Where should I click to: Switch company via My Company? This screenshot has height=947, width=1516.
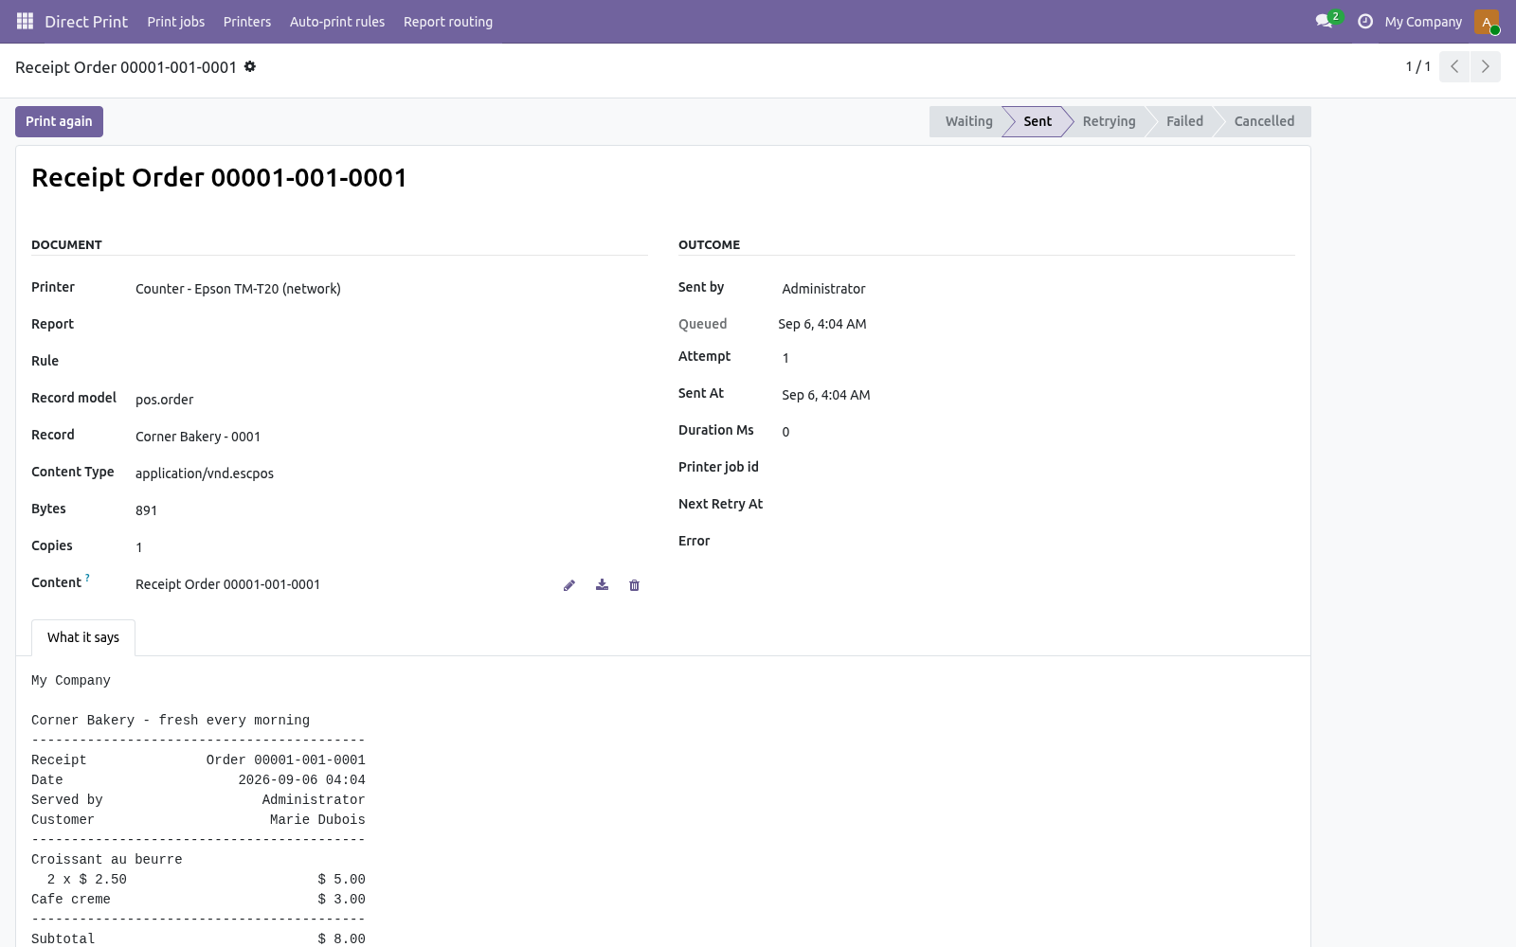pyautogui.click(x=1423, y=22)
